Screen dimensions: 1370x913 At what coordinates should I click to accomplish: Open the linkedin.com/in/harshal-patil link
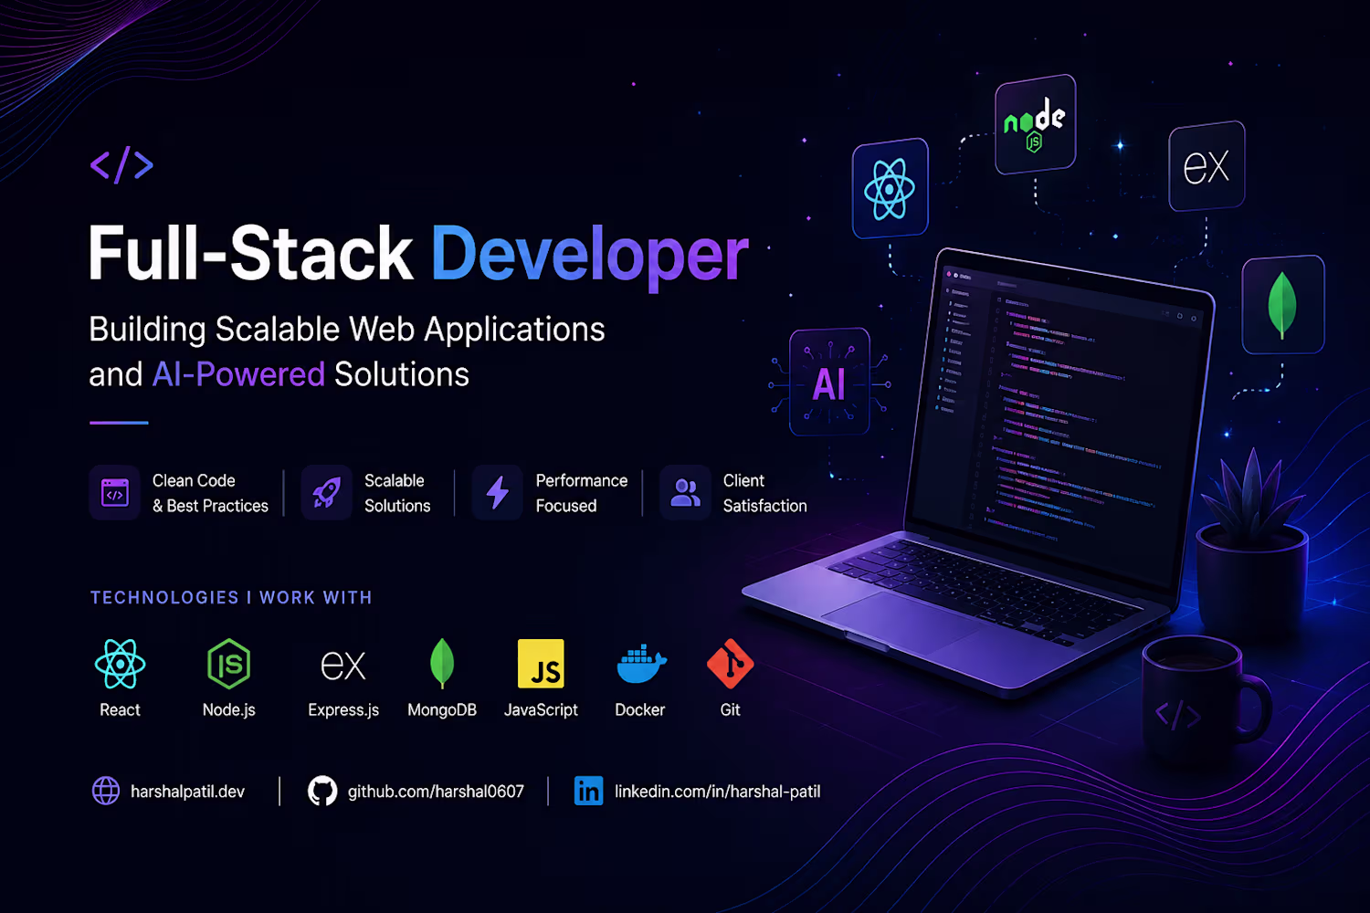717,792
